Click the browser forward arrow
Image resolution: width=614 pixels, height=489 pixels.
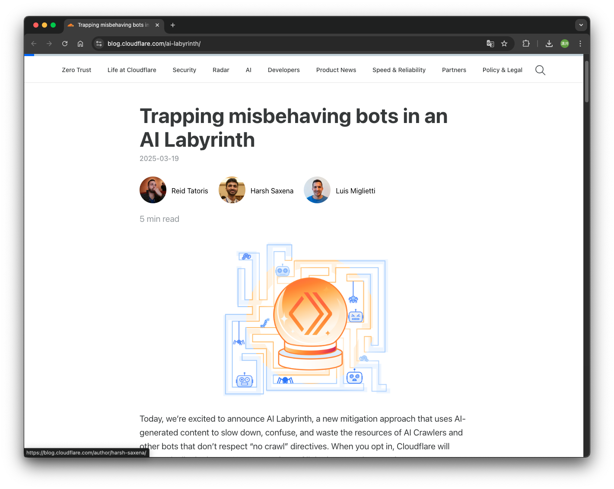click(x=49, y=44)
